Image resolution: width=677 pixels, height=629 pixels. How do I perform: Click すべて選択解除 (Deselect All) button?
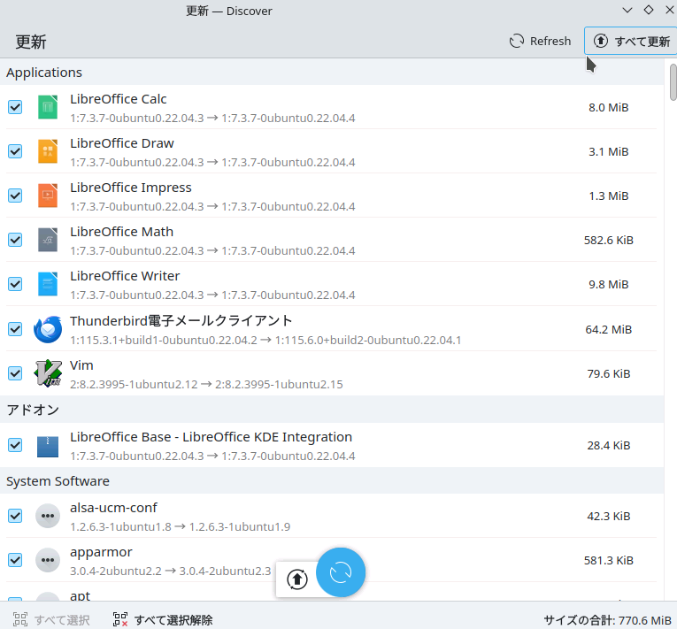click(x=162, y=620)
